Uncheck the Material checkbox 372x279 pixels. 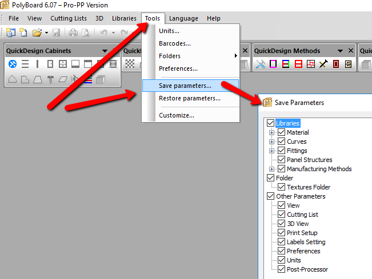pyautogui.click(x=281, y=132)
